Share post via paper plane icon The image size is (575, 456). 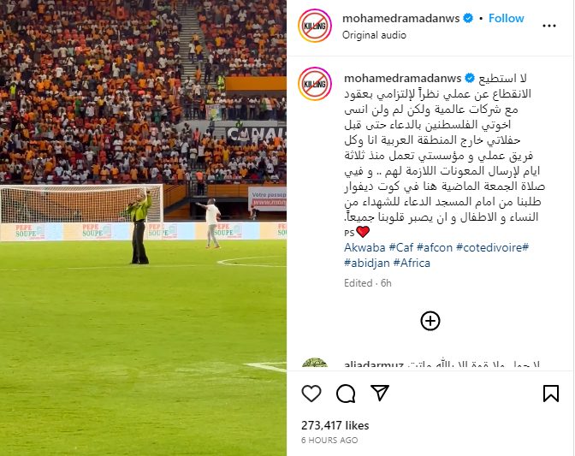pos(380,393)
